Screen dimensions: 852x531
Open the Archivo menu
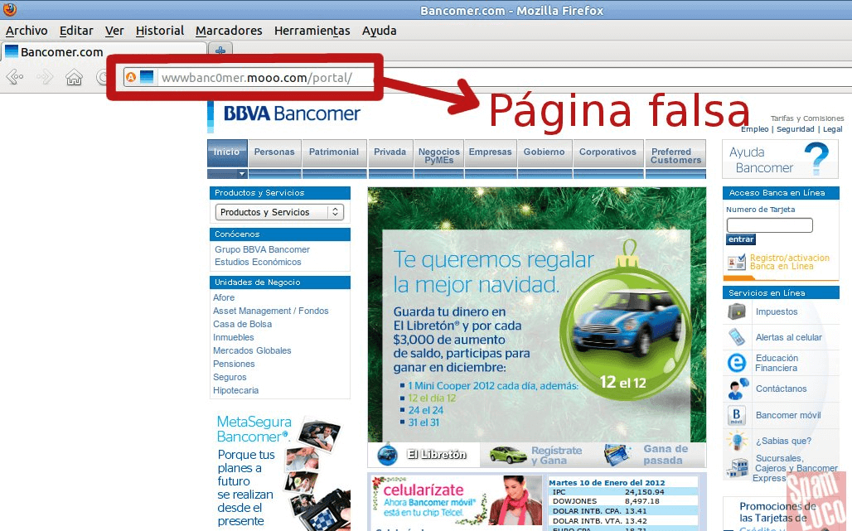(x=27, y=31)
